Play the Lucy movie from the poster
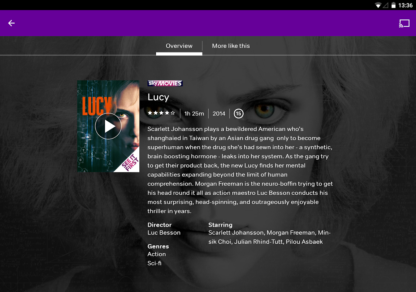The image size is (416, 292). (x=108, y=126)
